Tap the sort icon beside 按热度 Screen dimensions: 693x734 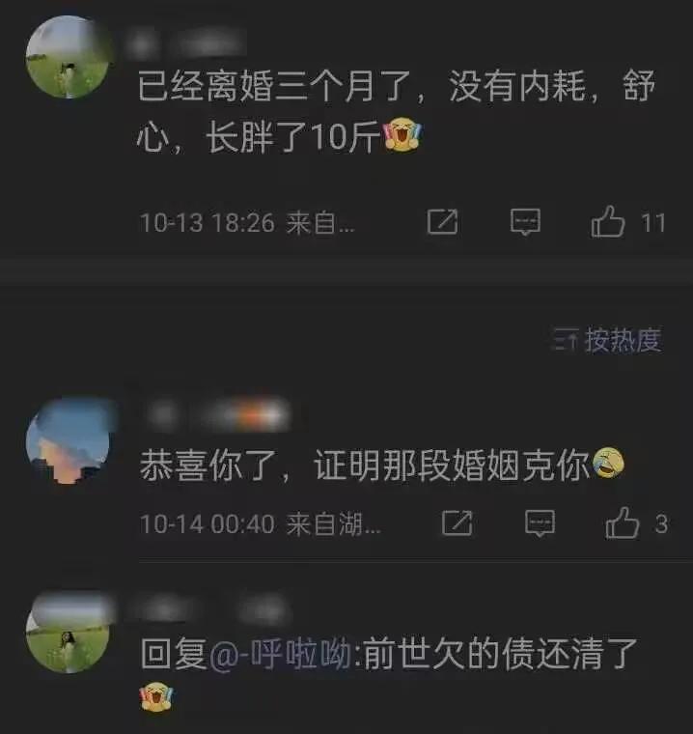point(566,340)
